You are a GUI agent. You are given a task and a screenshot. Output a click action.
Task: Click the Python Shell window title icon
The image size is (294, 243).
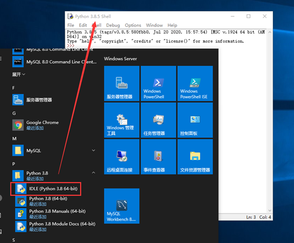pos(71,16)
